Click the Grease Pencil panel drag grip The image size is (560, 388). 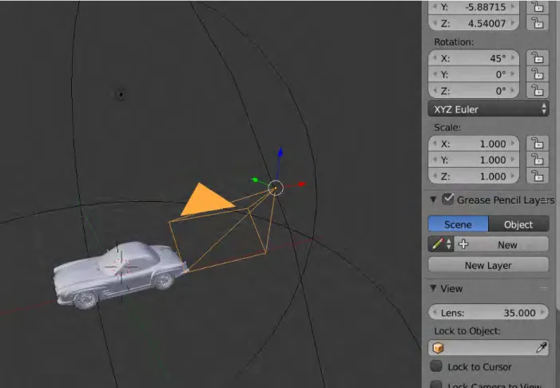[x=544, y=200]
